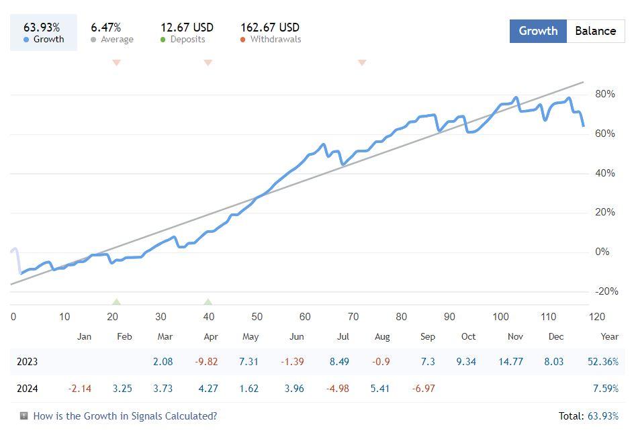Toggle the 162.67 USD Withdrawals legend
This screenshot has width=636, height=437.
(x=270, y=33)
